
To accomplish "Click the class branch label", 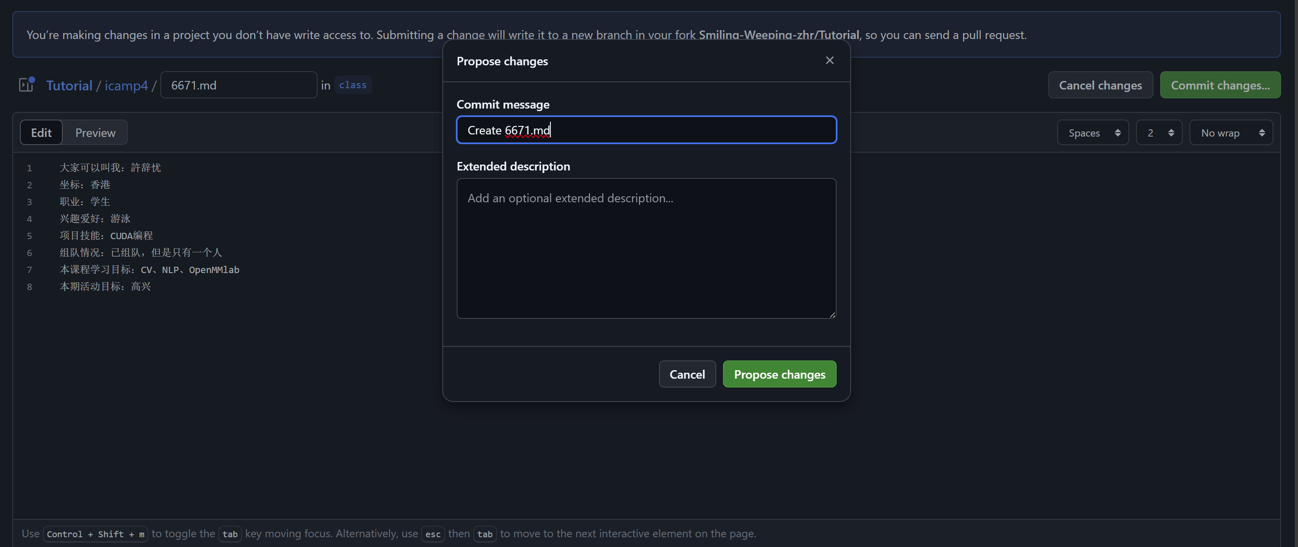I will coord(353,85).
